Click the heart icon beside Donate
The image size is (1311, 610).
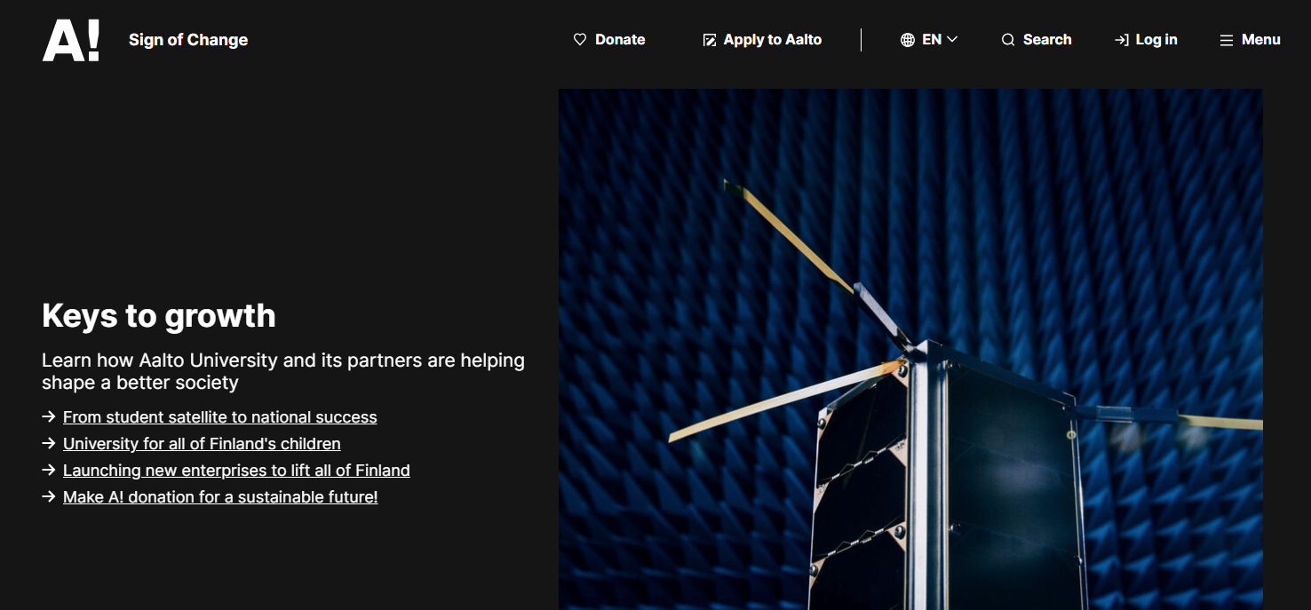click(x=580, y=40)
